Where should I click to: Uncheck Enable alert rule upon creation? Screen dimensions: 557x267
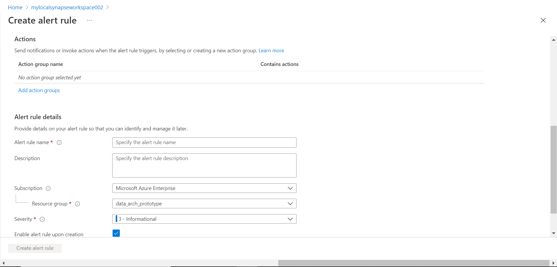click(116, 233)
